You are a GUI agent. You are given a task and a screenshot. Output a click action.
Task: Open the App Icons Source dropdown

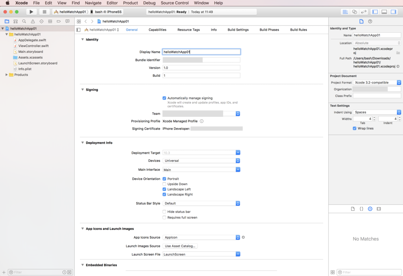pyautogui.click(x=201, y=237)
